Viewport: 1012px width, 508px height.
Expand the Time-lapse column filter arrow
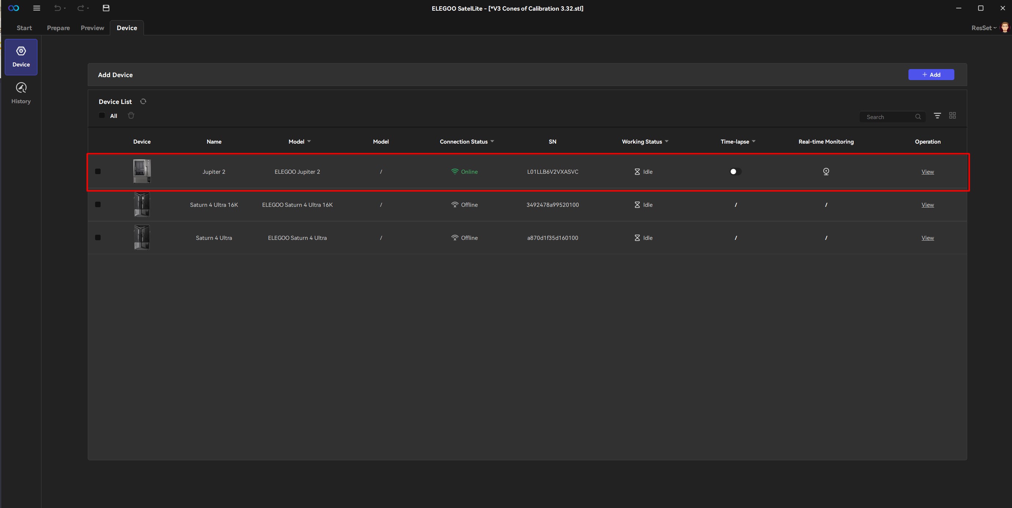tap(753, 141)
